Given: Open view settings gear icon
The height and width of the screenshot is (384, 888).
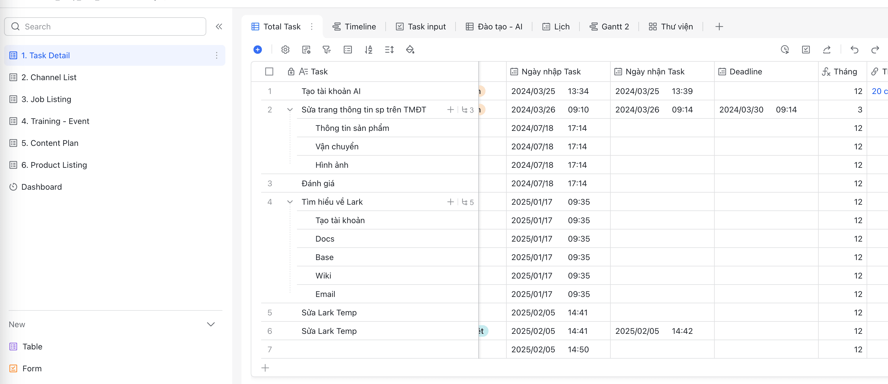Looking at the screenshot, I should point(285,50).
